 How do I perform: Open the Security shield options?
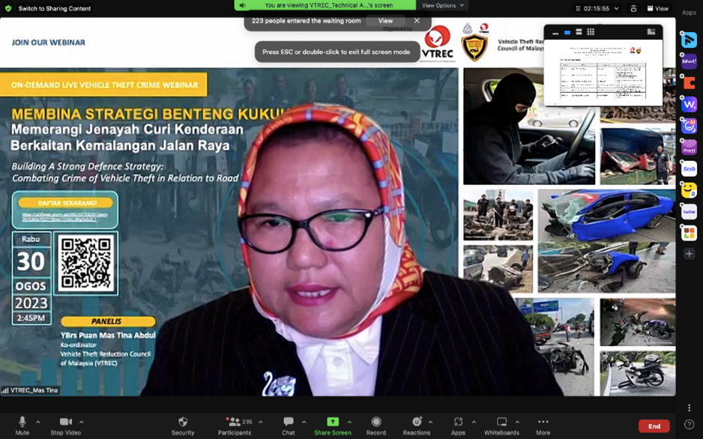[183, 426]
